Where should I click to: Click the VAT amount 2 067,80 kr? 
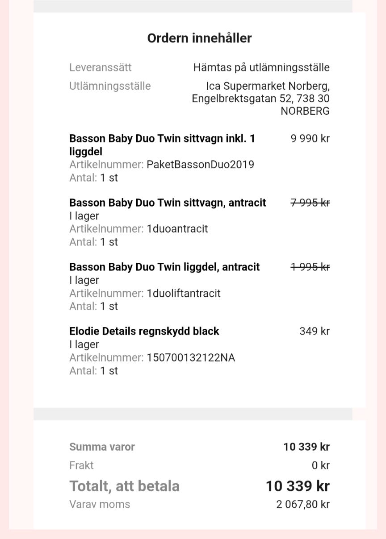point(303,505)
